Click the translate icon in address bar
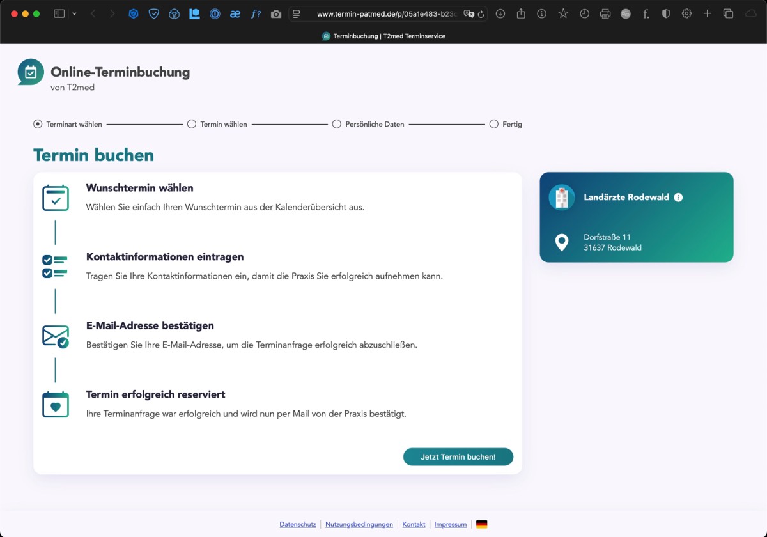 (x=469, y=13)
